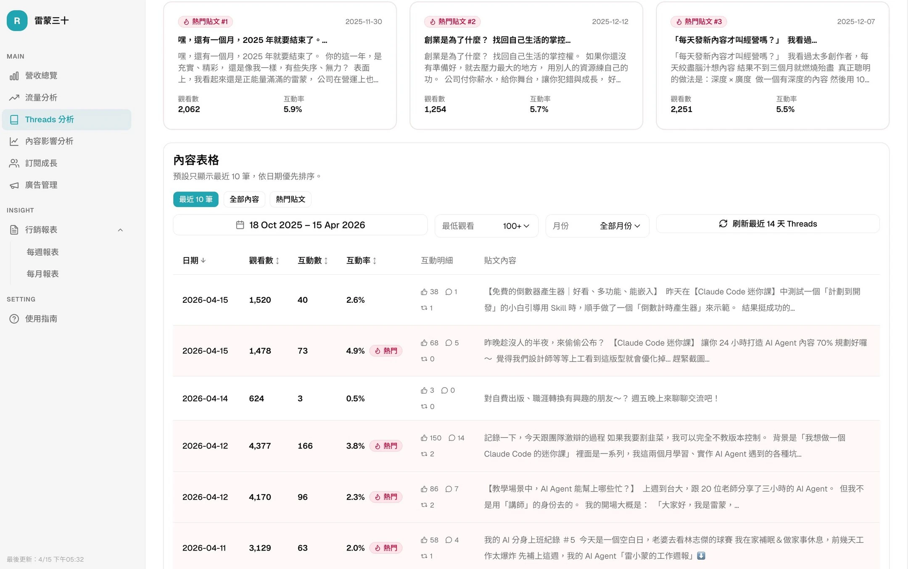
Task: Click the repost icon in the 4,170 views row
Action: pos(424,505)
